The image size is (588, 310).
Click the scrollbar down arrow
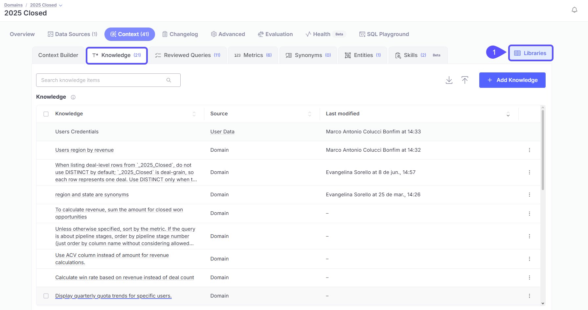click(x=543, y=303)
